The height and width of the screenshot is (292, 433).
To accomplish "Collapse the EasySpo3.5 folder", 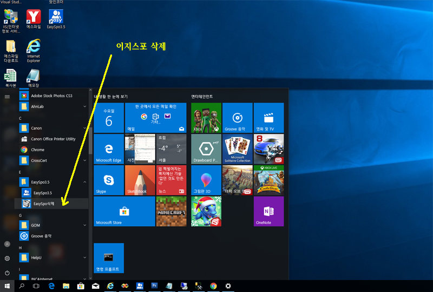I will [x=84, y=182].
